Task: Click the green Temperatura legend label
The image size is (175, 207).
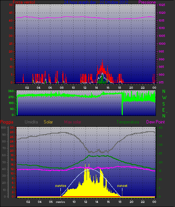Action: pyautogui.click(x=128, y=122)
